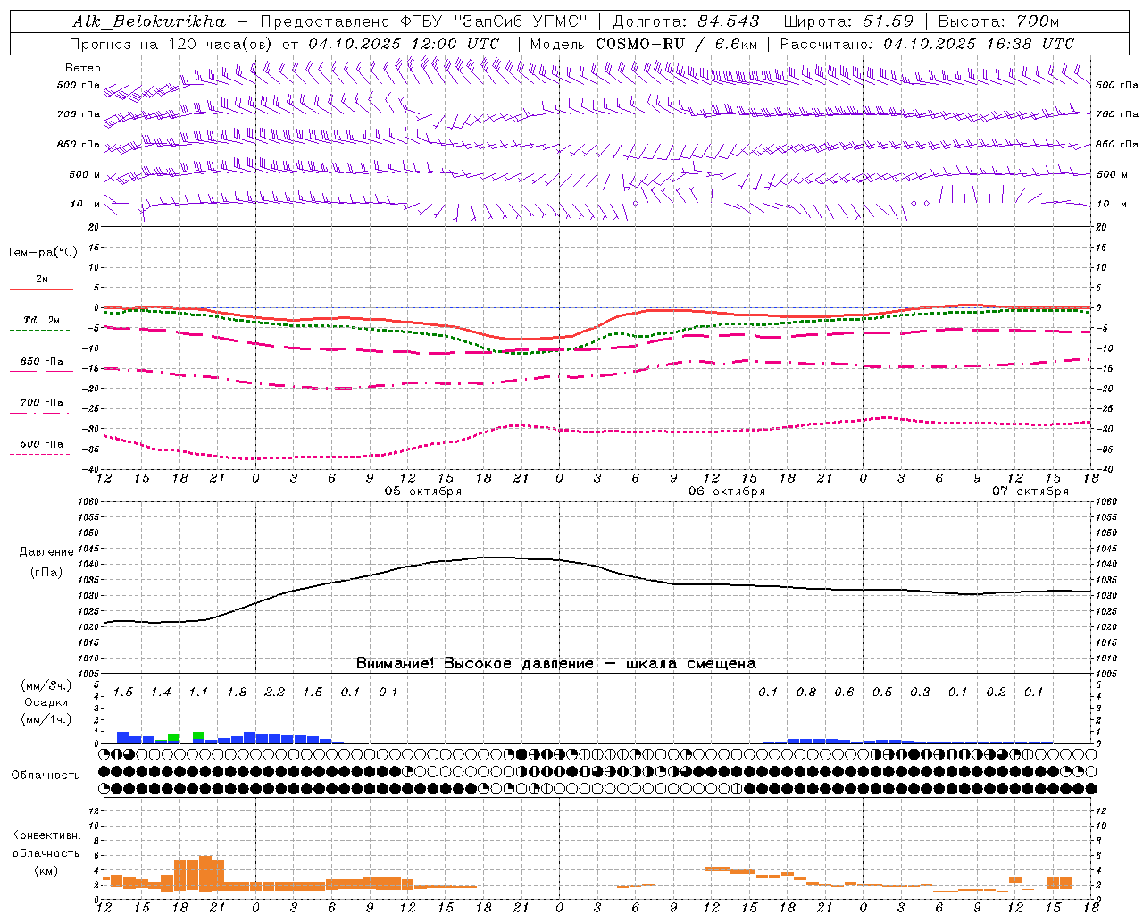Select the 'Высота: 700м' header field
The image size is (1143, 915).
[x=998, y=21]
